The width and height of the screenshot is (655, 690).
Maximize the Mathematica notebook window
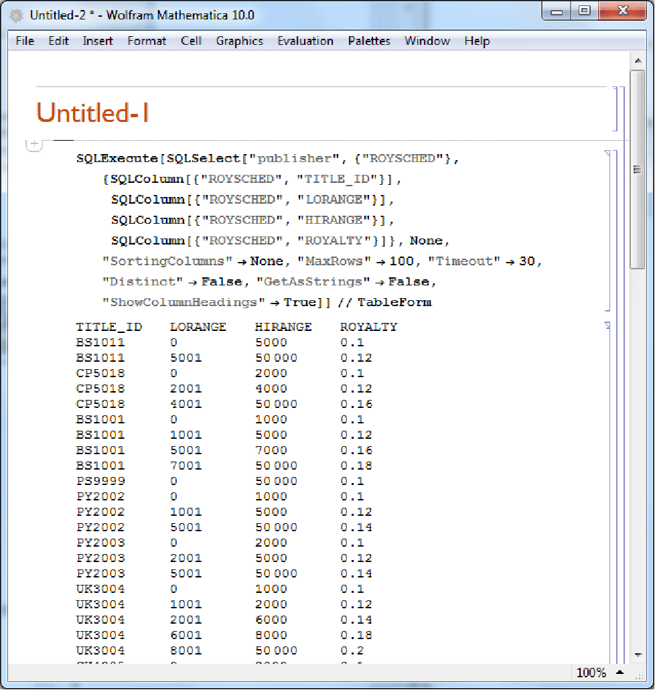[584, 11]
